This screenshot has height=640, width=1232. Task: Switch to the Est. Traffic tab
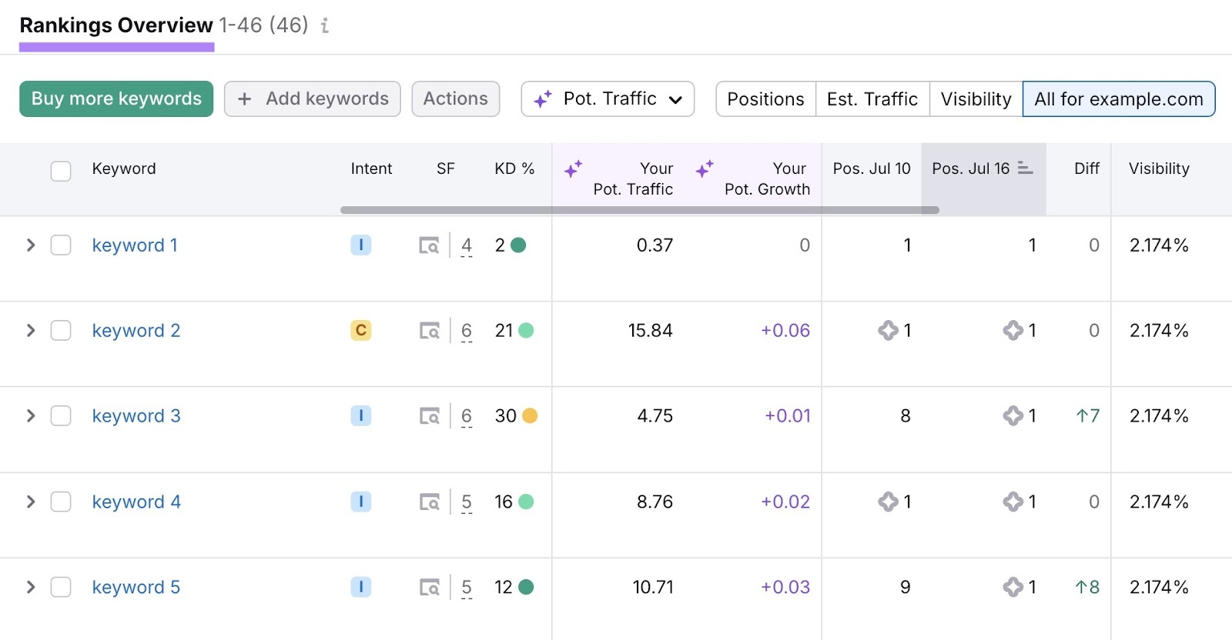(872, 99)
